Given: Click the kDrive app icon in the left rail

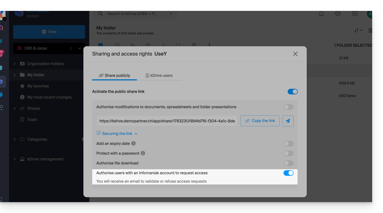Looking at the screenshot, I should pyautogui.click(x=2, y=82).
